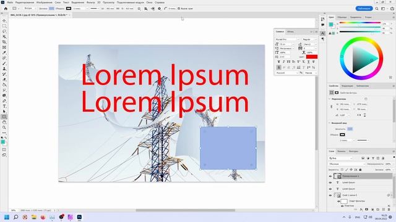The image size is (396, 222).
Task: Open the History collapsed panel icon
Action: 323,19
